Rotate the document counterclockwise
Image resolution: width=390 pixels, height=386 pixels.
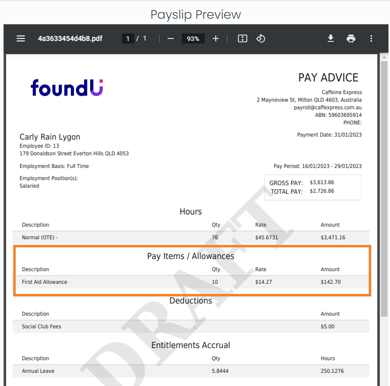click(261, 38)
